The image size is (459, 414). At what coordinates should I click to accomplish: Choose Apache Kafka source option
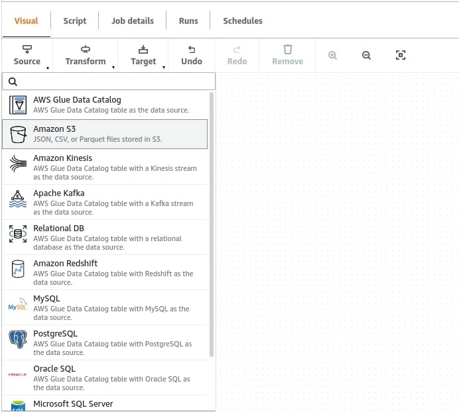point(105,202)
